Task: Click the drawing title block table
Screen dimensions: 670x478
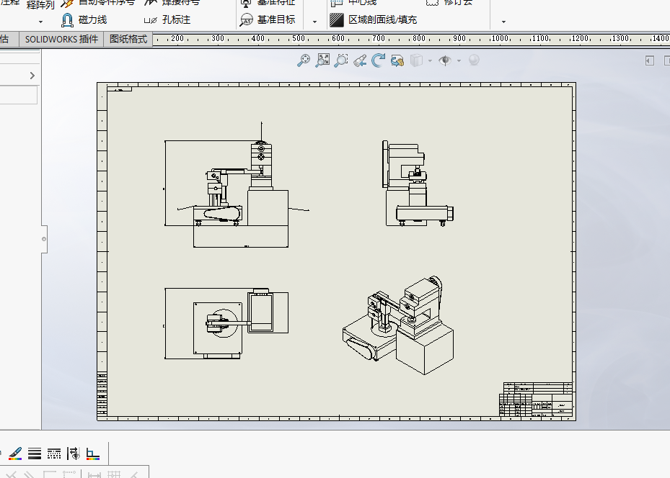Action: [536, 400]
